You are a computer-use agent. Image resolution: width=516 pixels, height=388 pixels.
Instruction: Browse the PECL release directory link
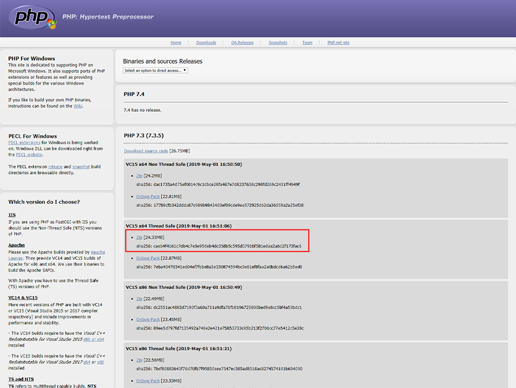55,167
